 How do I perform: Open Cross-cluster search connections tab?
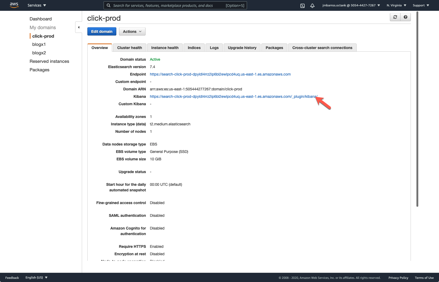(x=322, y=48)
